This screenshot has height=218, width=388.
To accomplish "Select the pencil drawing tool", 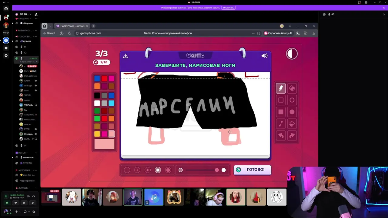I will coord(281,88).
